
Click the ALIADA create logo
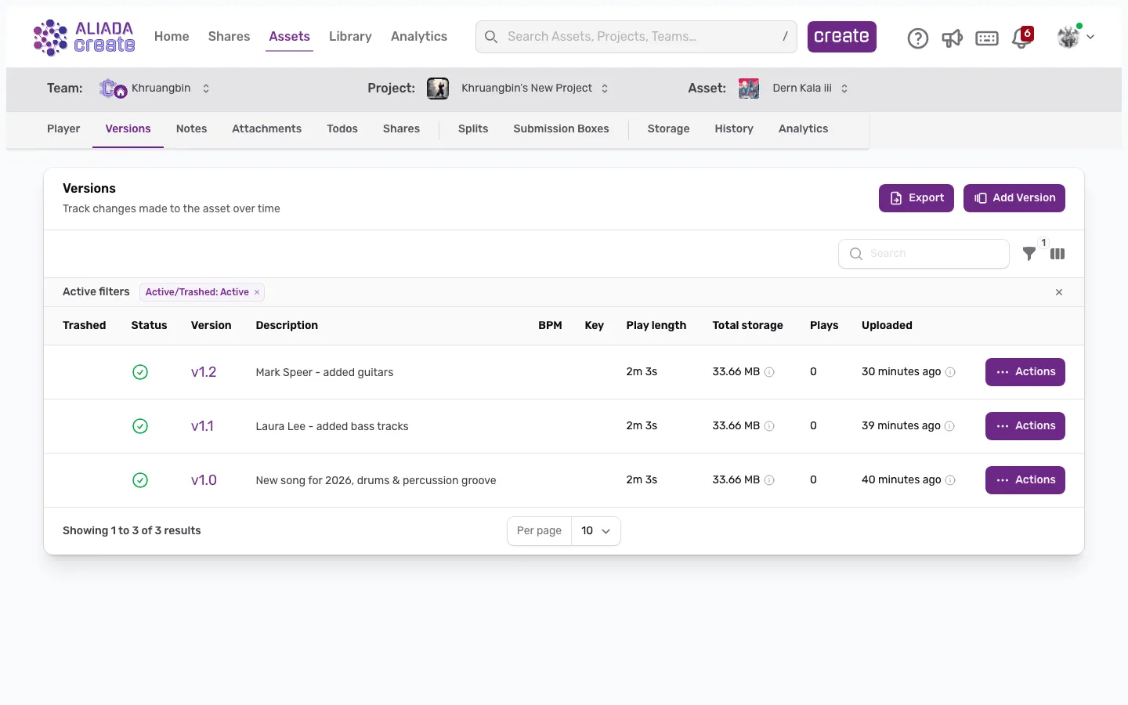84,37
